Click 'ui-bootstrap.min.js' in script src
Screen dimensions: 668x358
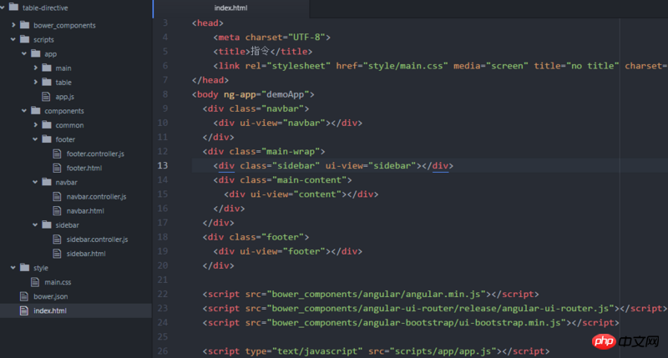(x=509, y=323)
